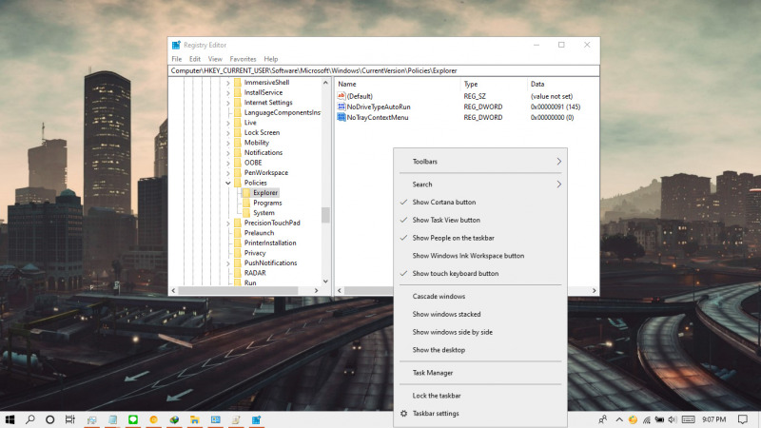The height and width of the screenshot is (428, 761).
Task: Select the NoDriveTypeAutoRun DWORD icon
Action: point(341,107)
